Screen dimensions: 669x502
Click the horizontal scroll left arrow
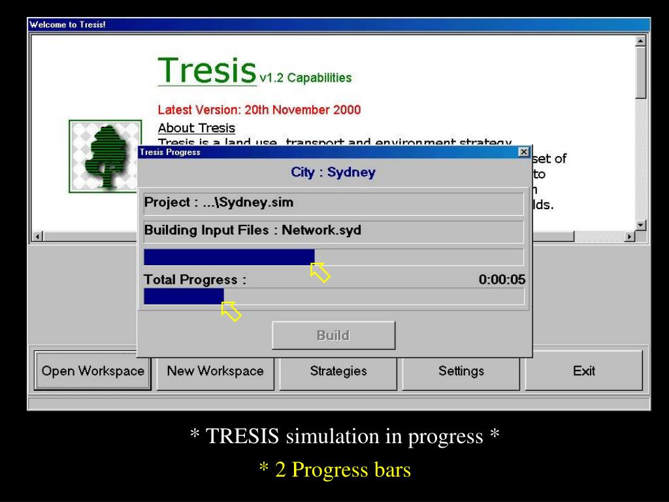pos(37,236)
